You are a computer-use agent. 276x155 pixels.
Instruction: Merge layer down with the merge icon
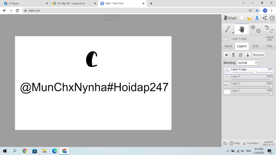coord(247,55)
